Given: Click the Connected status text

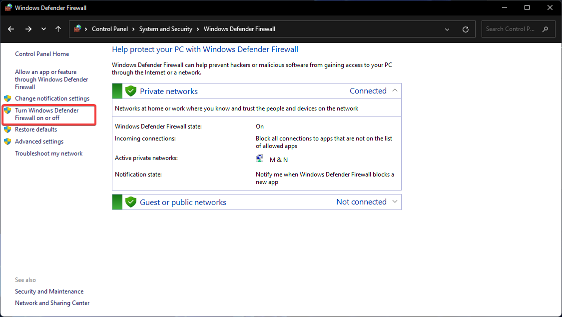Looking at the screenshot, I should 368,90.
